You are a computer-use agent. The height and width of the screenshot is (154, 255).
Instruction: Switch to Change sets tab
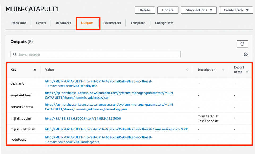164,23
